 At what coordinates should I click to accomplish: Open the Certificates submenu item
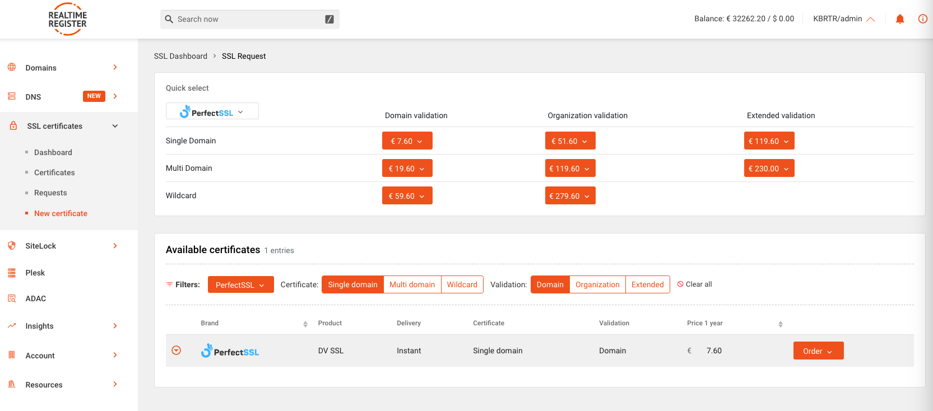pyautogui.click(x=54, y=172)
